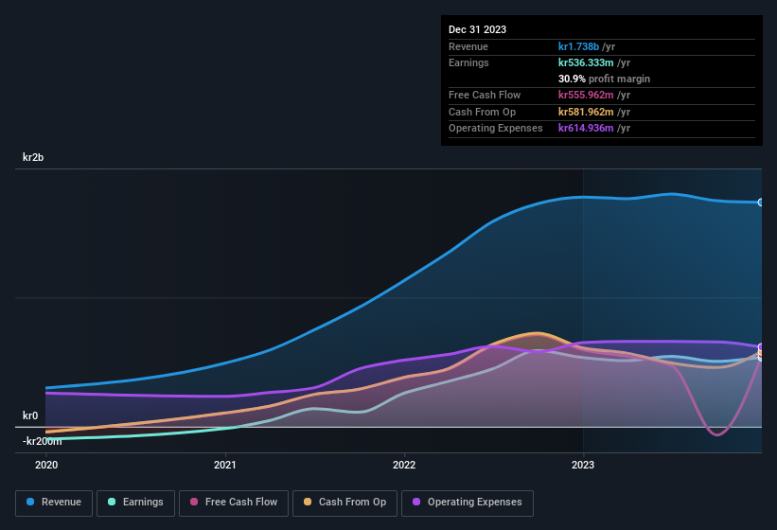The image size is (777, 530).
Task: Click the kr581.962m cash from op value
Action: (586, 112)
